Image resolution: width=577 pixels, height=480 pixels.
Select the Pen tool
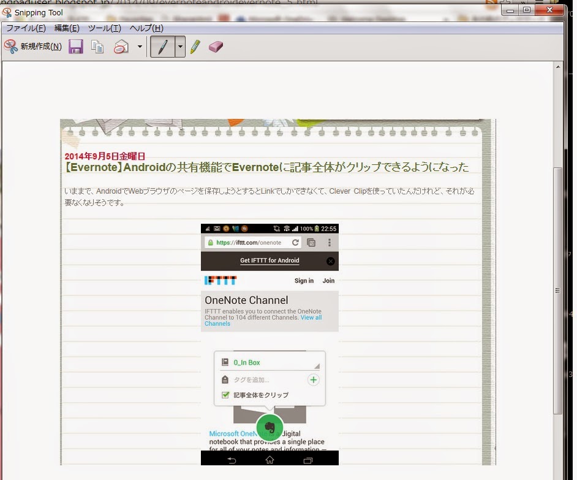(x=163, y=47)
